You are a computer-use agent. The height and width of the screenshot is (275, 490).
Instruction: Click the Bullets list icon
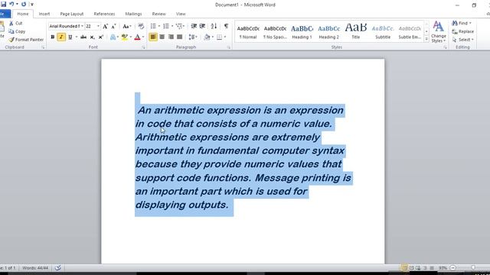(153, 26)
